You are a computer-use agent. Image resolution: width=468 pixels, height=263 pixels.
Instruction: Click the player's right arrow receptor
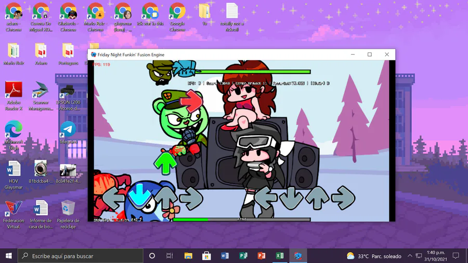(x=343, y=198)
